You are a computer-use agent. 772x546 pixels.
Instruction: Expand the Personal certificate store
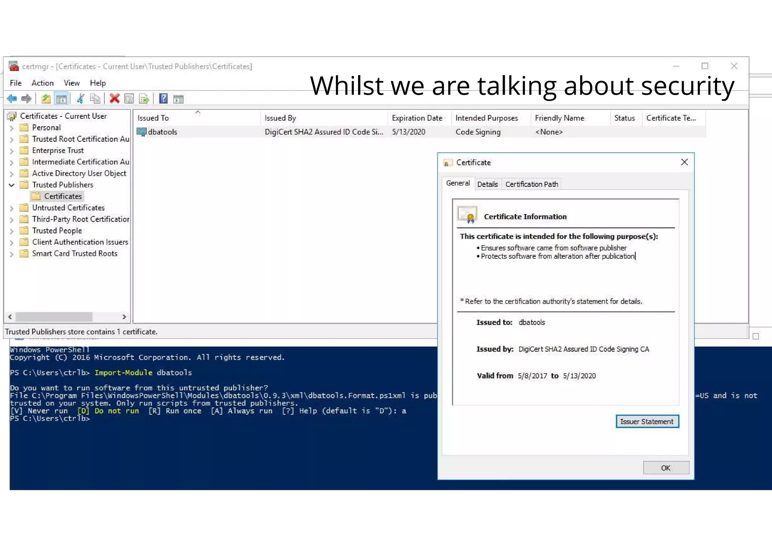coord(12,128)
